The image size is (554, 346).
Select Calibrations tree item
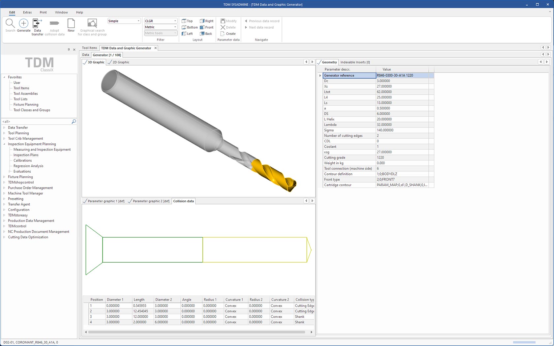point(23,160)
